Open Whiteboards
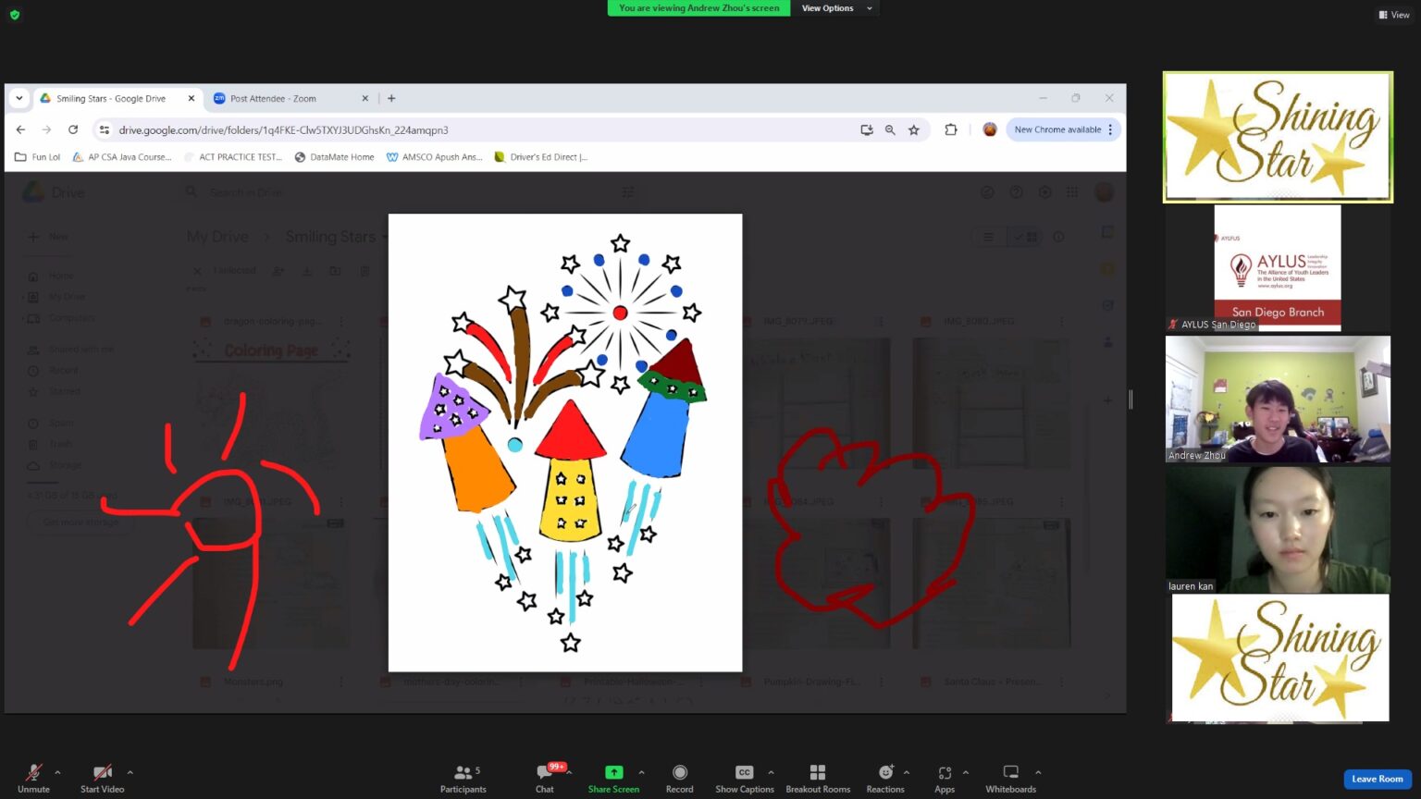Image resolution: width=1421 pixels, height=799 pixels. pyautogui.click(x=1011, y=778)
